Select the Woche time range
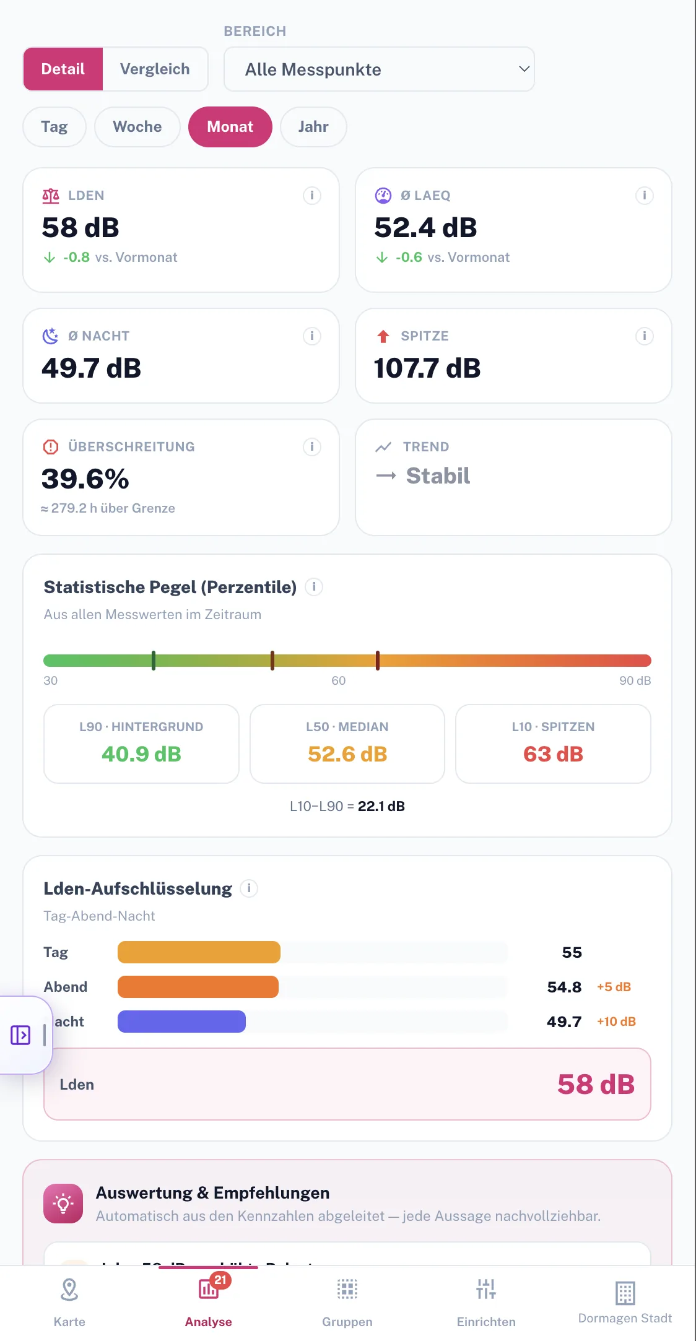696x1341 pixels. 137,127
